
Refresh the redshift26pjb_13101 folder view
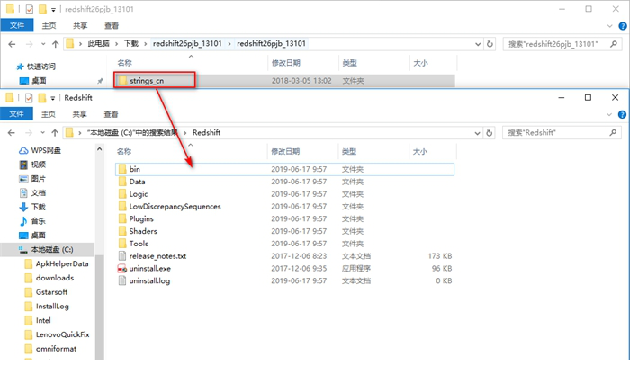click(x=490, y=44)
